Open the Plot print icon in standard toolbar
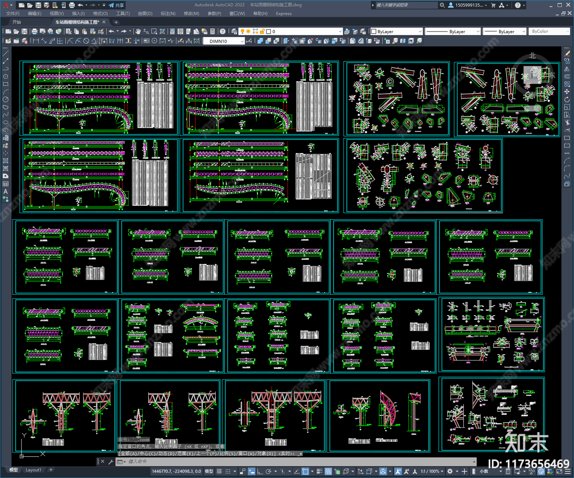 34,32
